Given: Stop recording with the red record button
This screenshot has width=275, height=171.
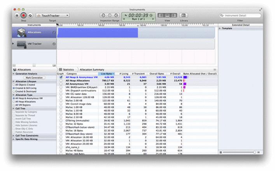Looking at the screenshot, I should pyautogui.click(x=23, y=16).
